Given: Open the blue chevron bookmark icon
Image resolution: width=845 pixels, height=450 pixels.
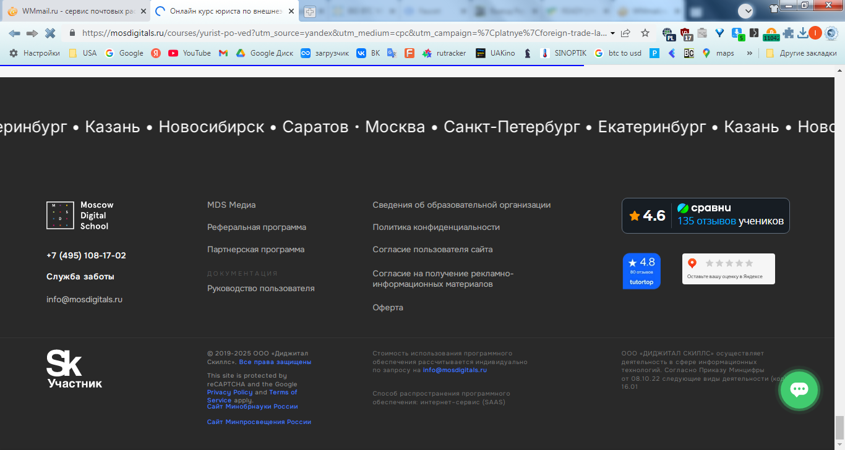Looking at the screenshot, I should coord(671,53).
